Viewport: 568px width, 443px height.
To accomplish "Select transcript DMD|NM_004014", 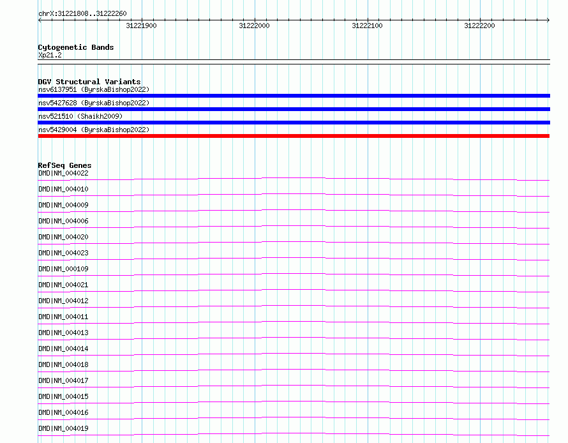I will pos(63,349).
